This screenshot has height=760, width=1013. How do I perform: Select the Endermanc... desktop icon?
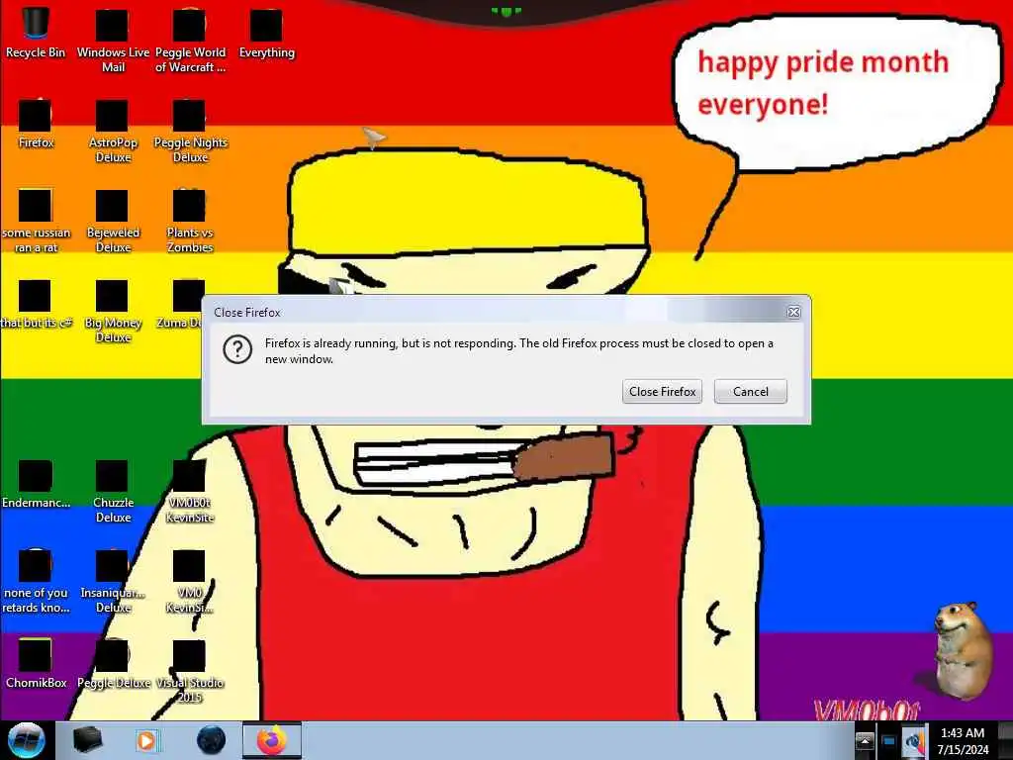[36, 483]
